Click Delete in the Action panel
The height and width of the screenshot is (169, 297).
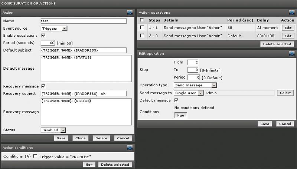(101, 138)
